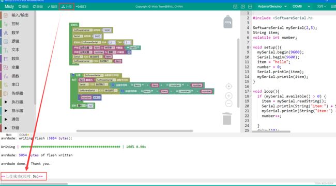
Task: Switch to the 输出 tab in the bottom panel
Action: pos(9,135)
